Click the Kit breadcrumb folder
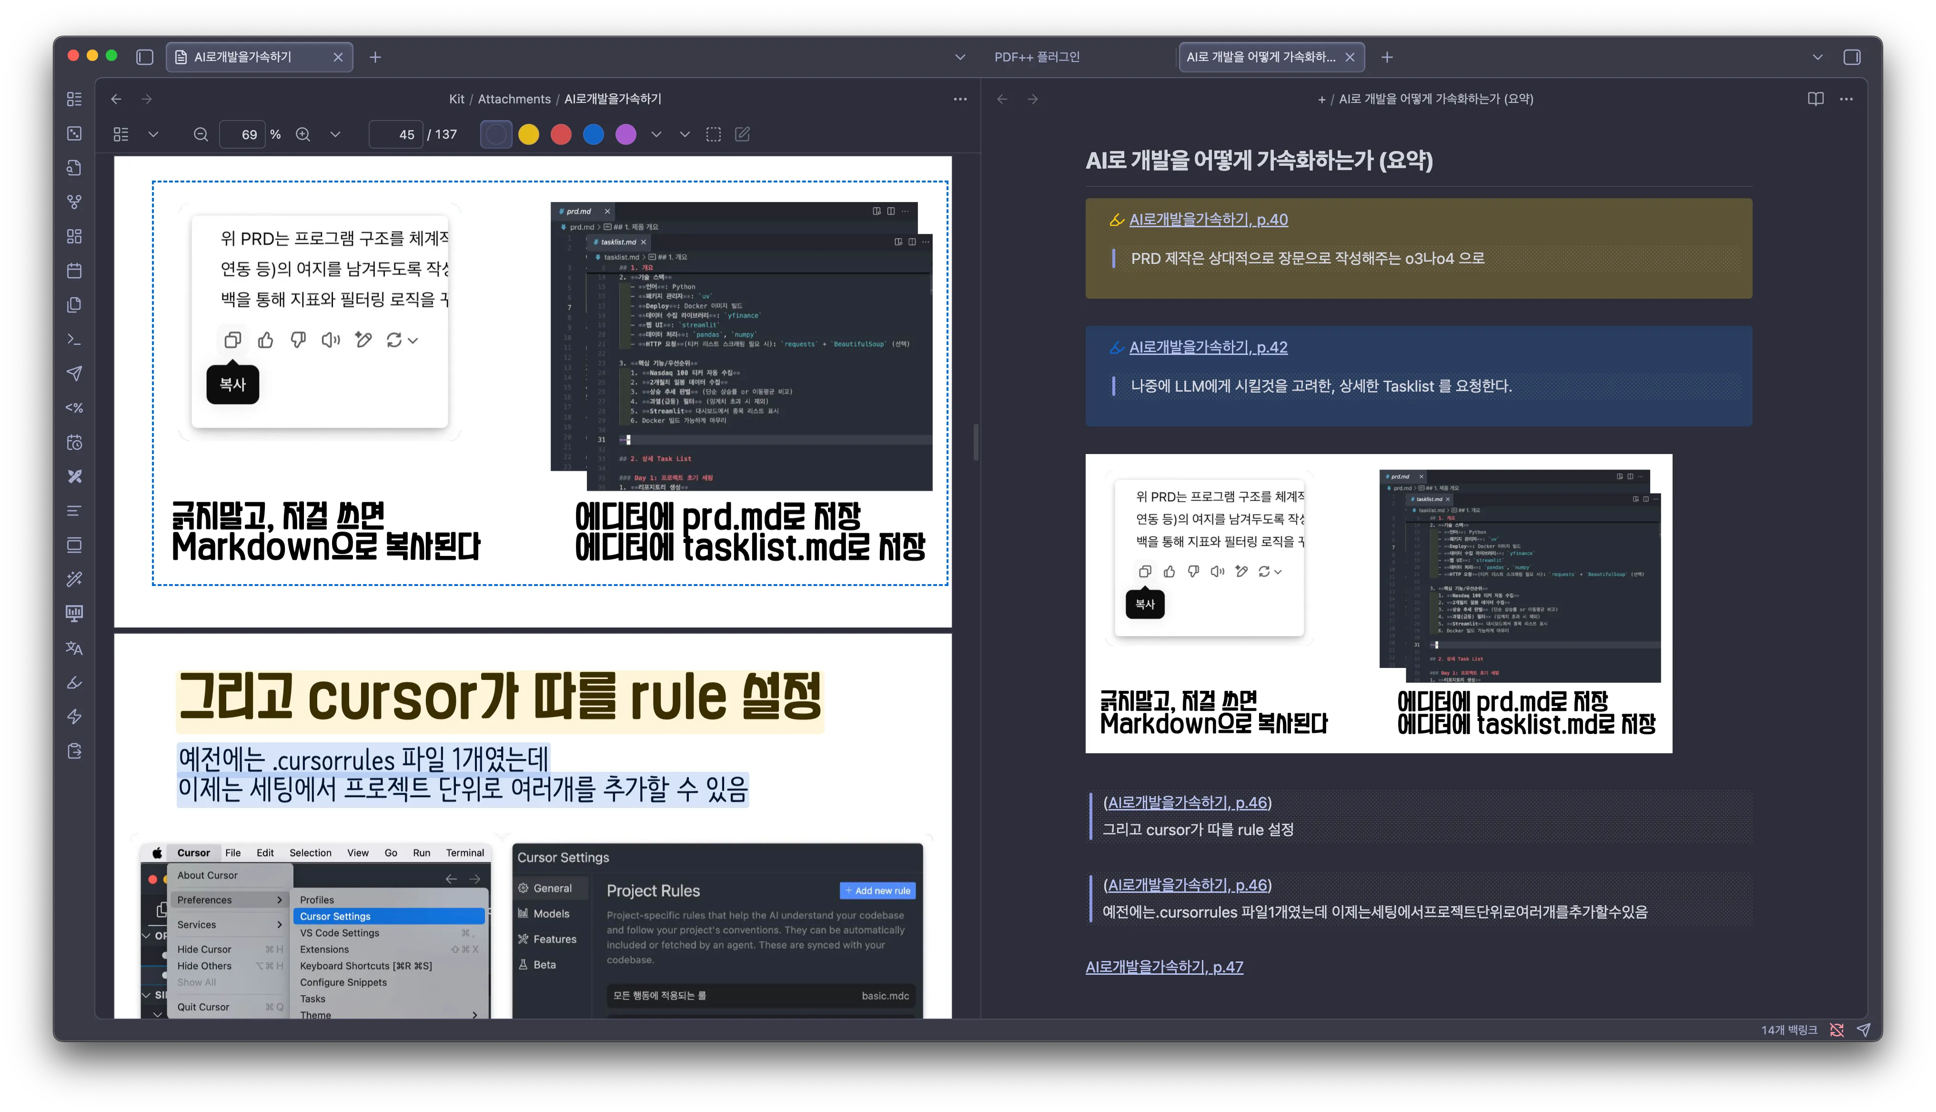The image size is (1936, 1112). point(456,99)
